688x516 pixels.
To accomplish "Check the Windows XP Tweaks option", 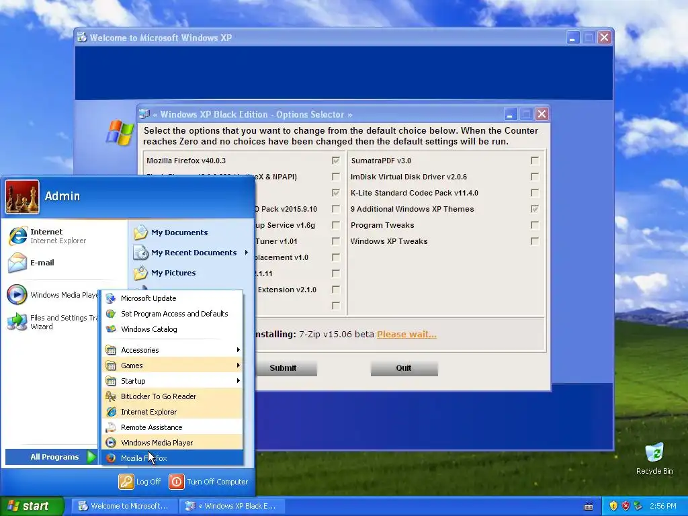I will point(534,241).
